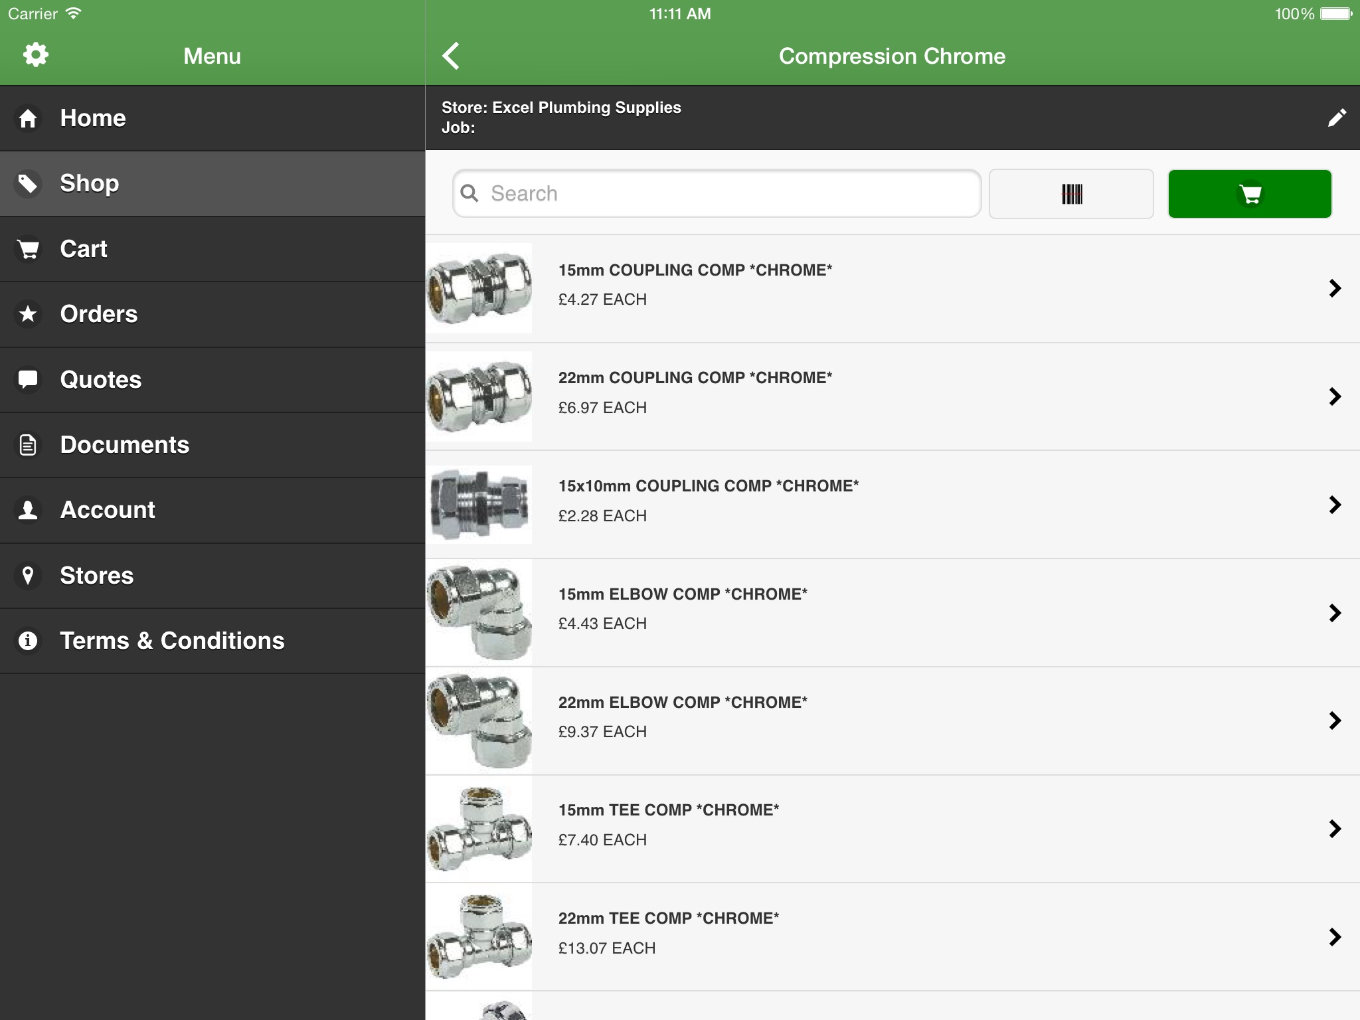Open the 15mm ELBOW COMP chevron

1335,613
